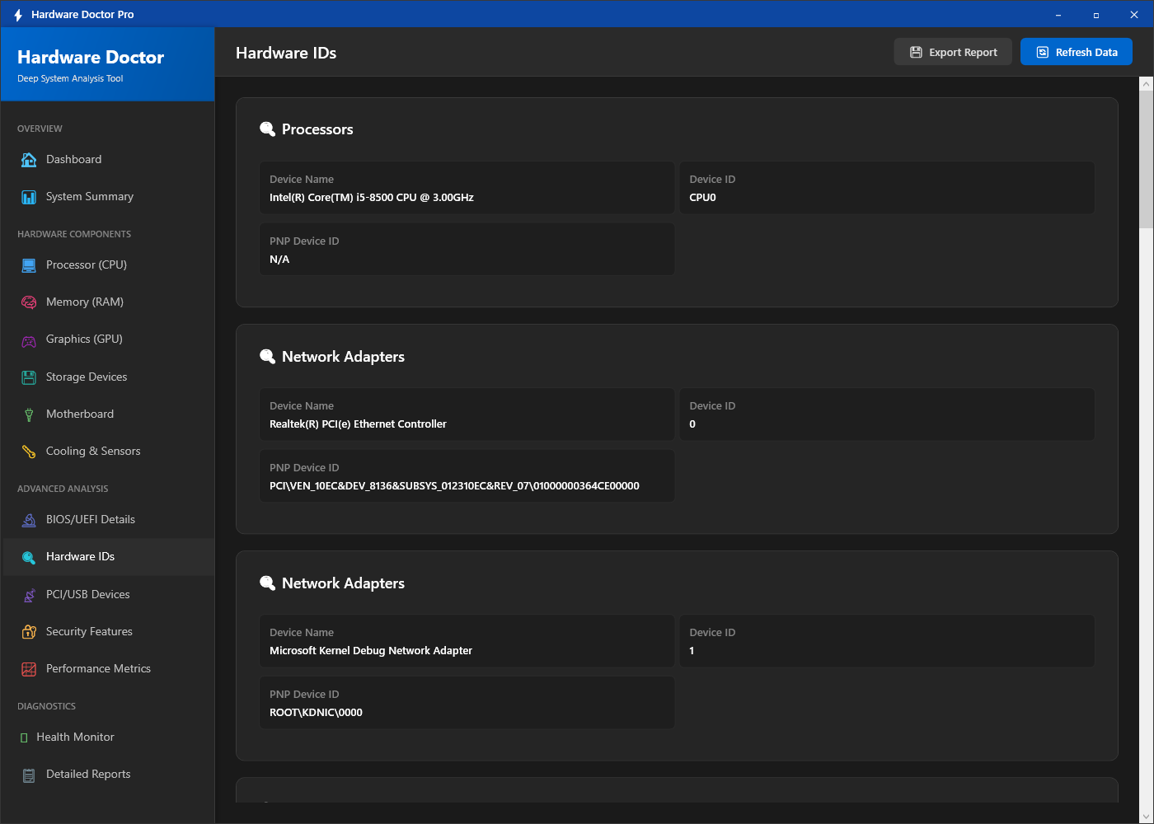Click the Processor (CPU) monitor icon
Viewport: 1154px width, 824px height.
tap(29, 265)
